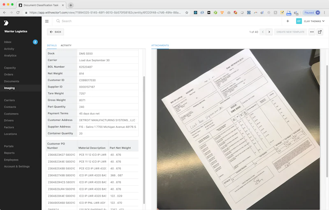Edit Supplier Address field FIS - Saline
This screenshot has width=329, height=210.
(x=108, y=127)
